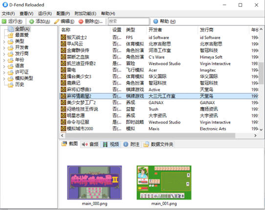Select the 大三元工作室 developer cell
The height and width of the screenshot is (210, 265).
pyautogui.click(x=162, y=96)
